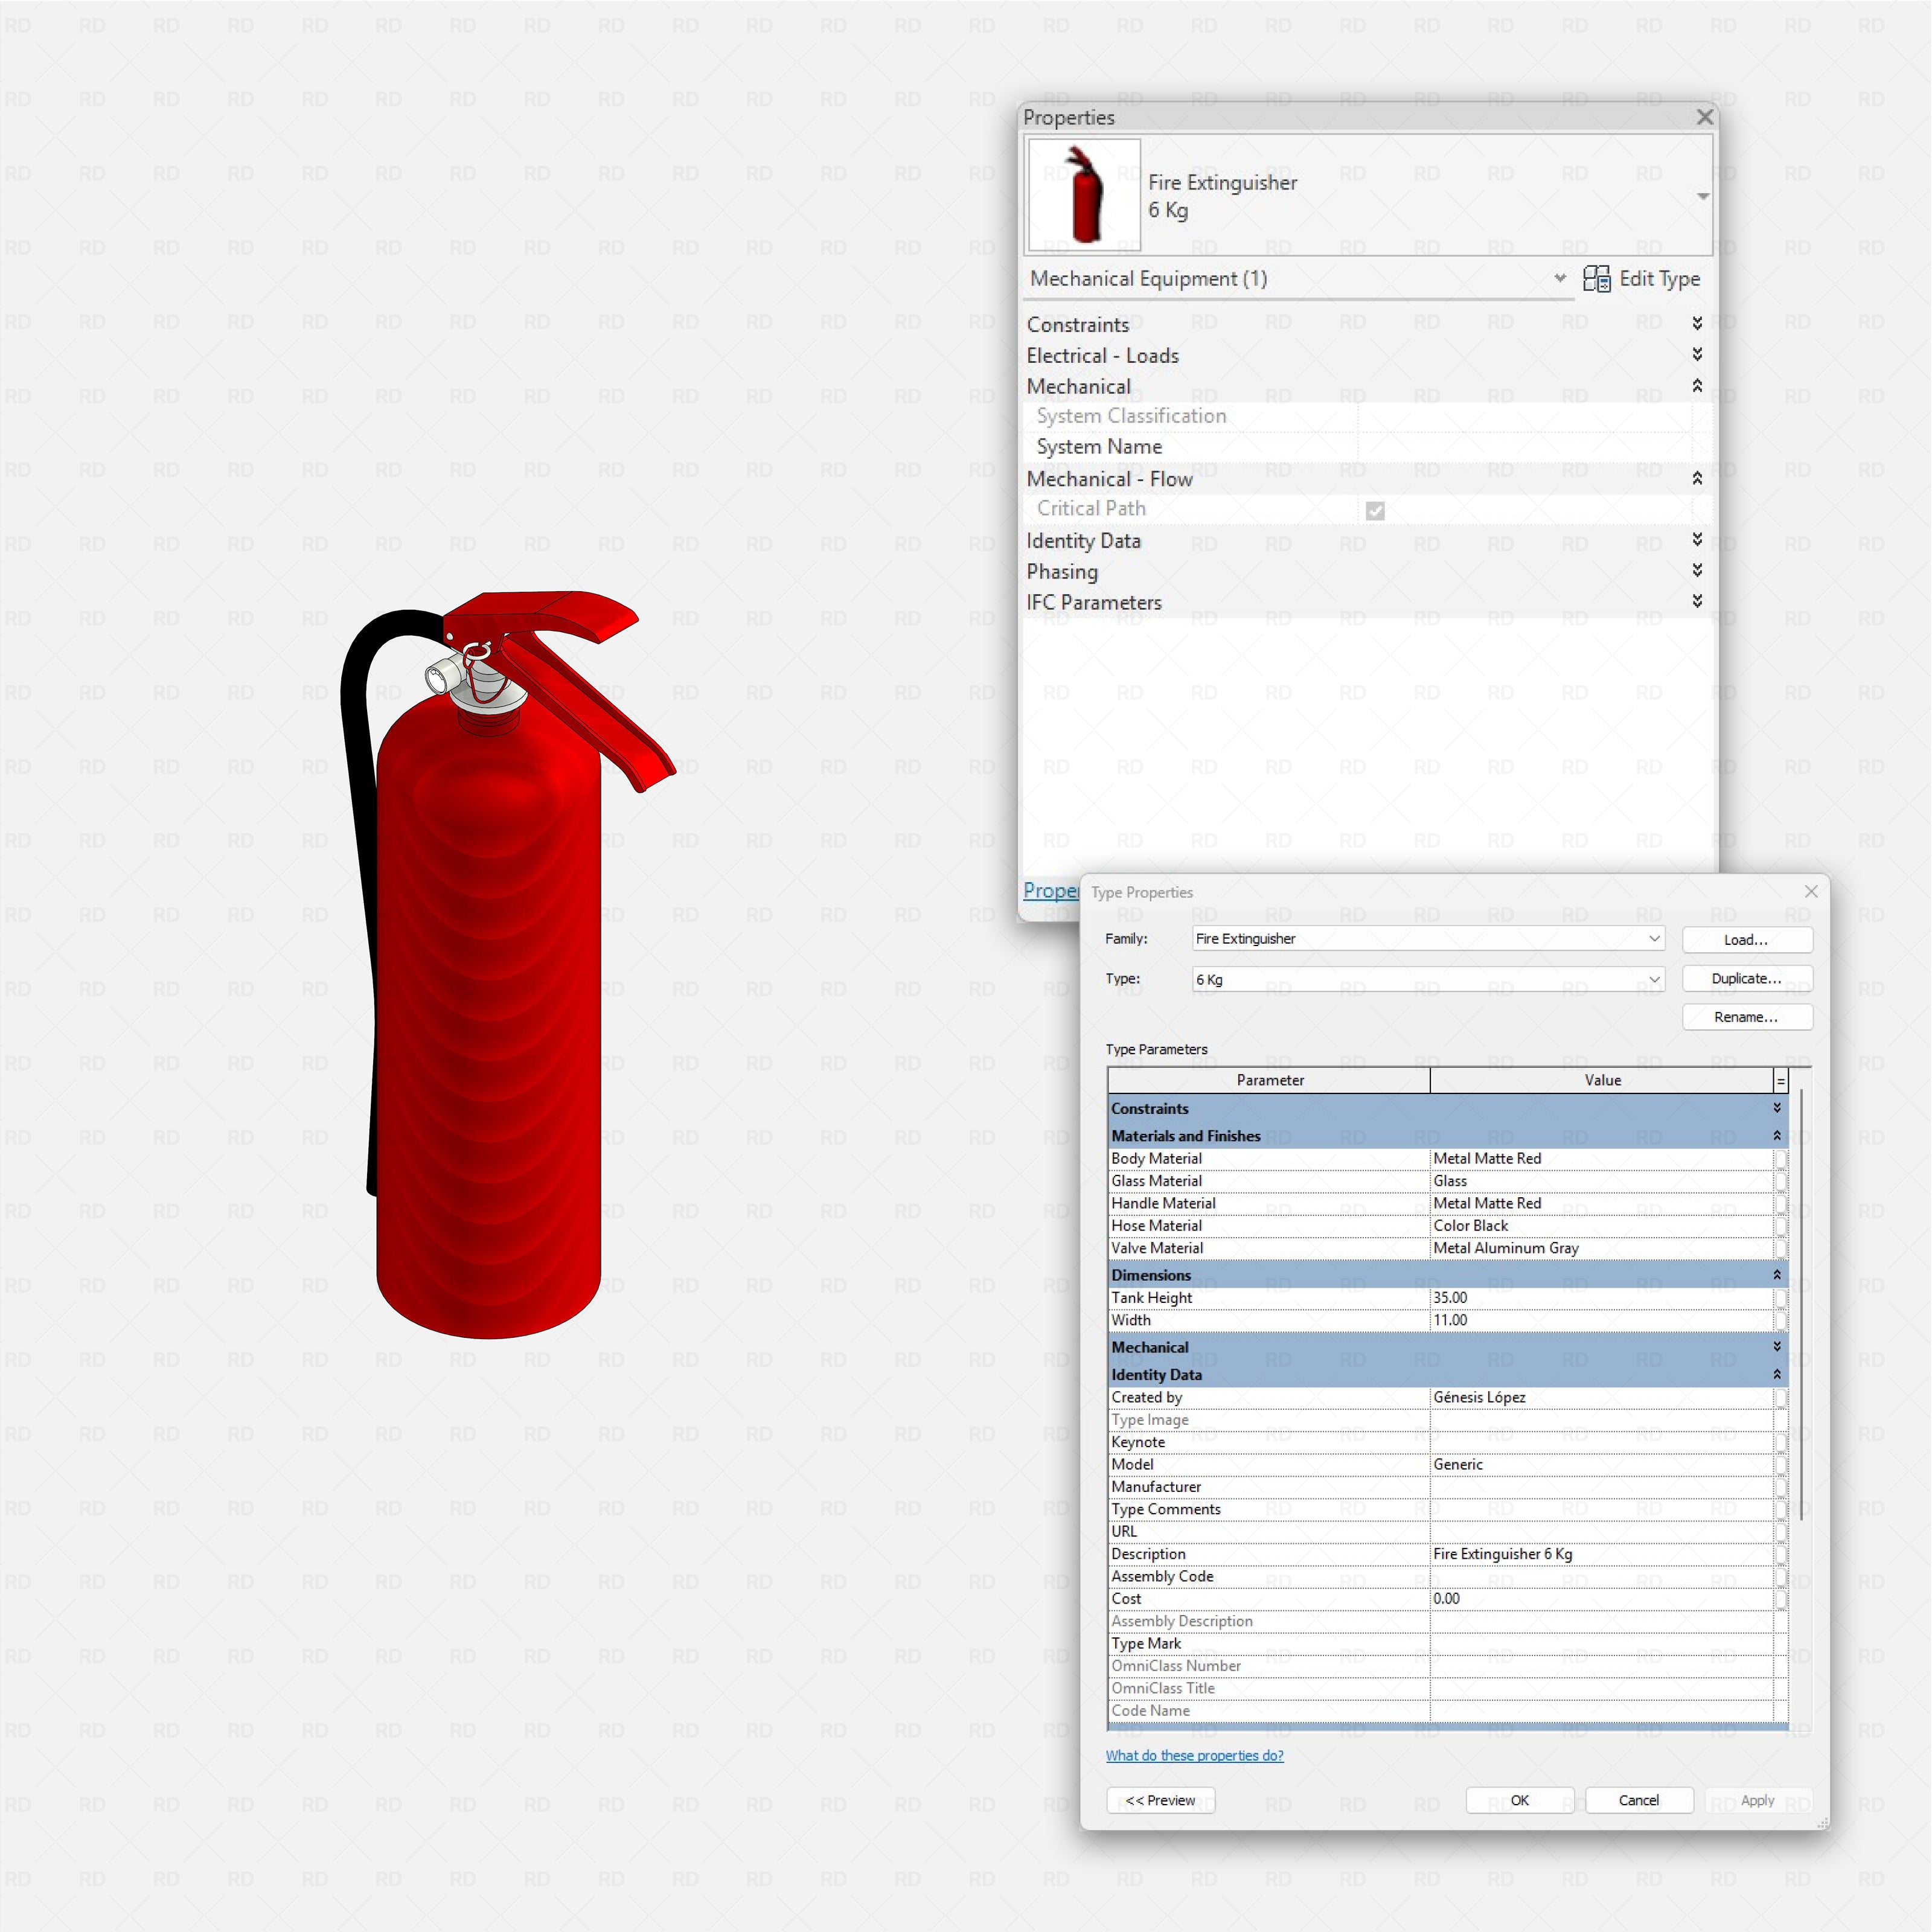The image size is (1932, 1932).
Task: Click the associate parameter button for Width
Action: click(x=1780, y=1320)
